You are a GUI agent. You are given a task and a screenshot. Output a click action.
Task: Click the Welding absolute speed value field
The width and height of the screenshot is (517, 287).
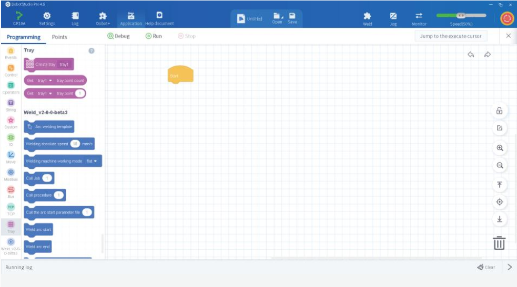click(75, 144)
